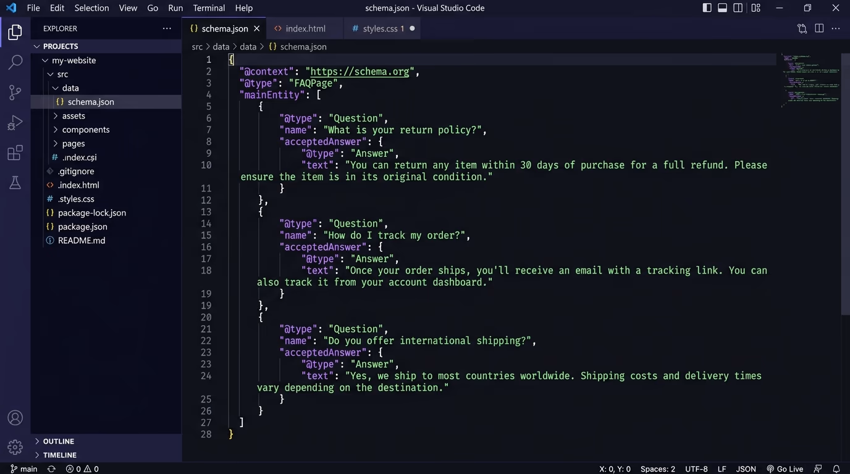Synchronize changes in status bar
850x474 pixels.
pos(52,468)
